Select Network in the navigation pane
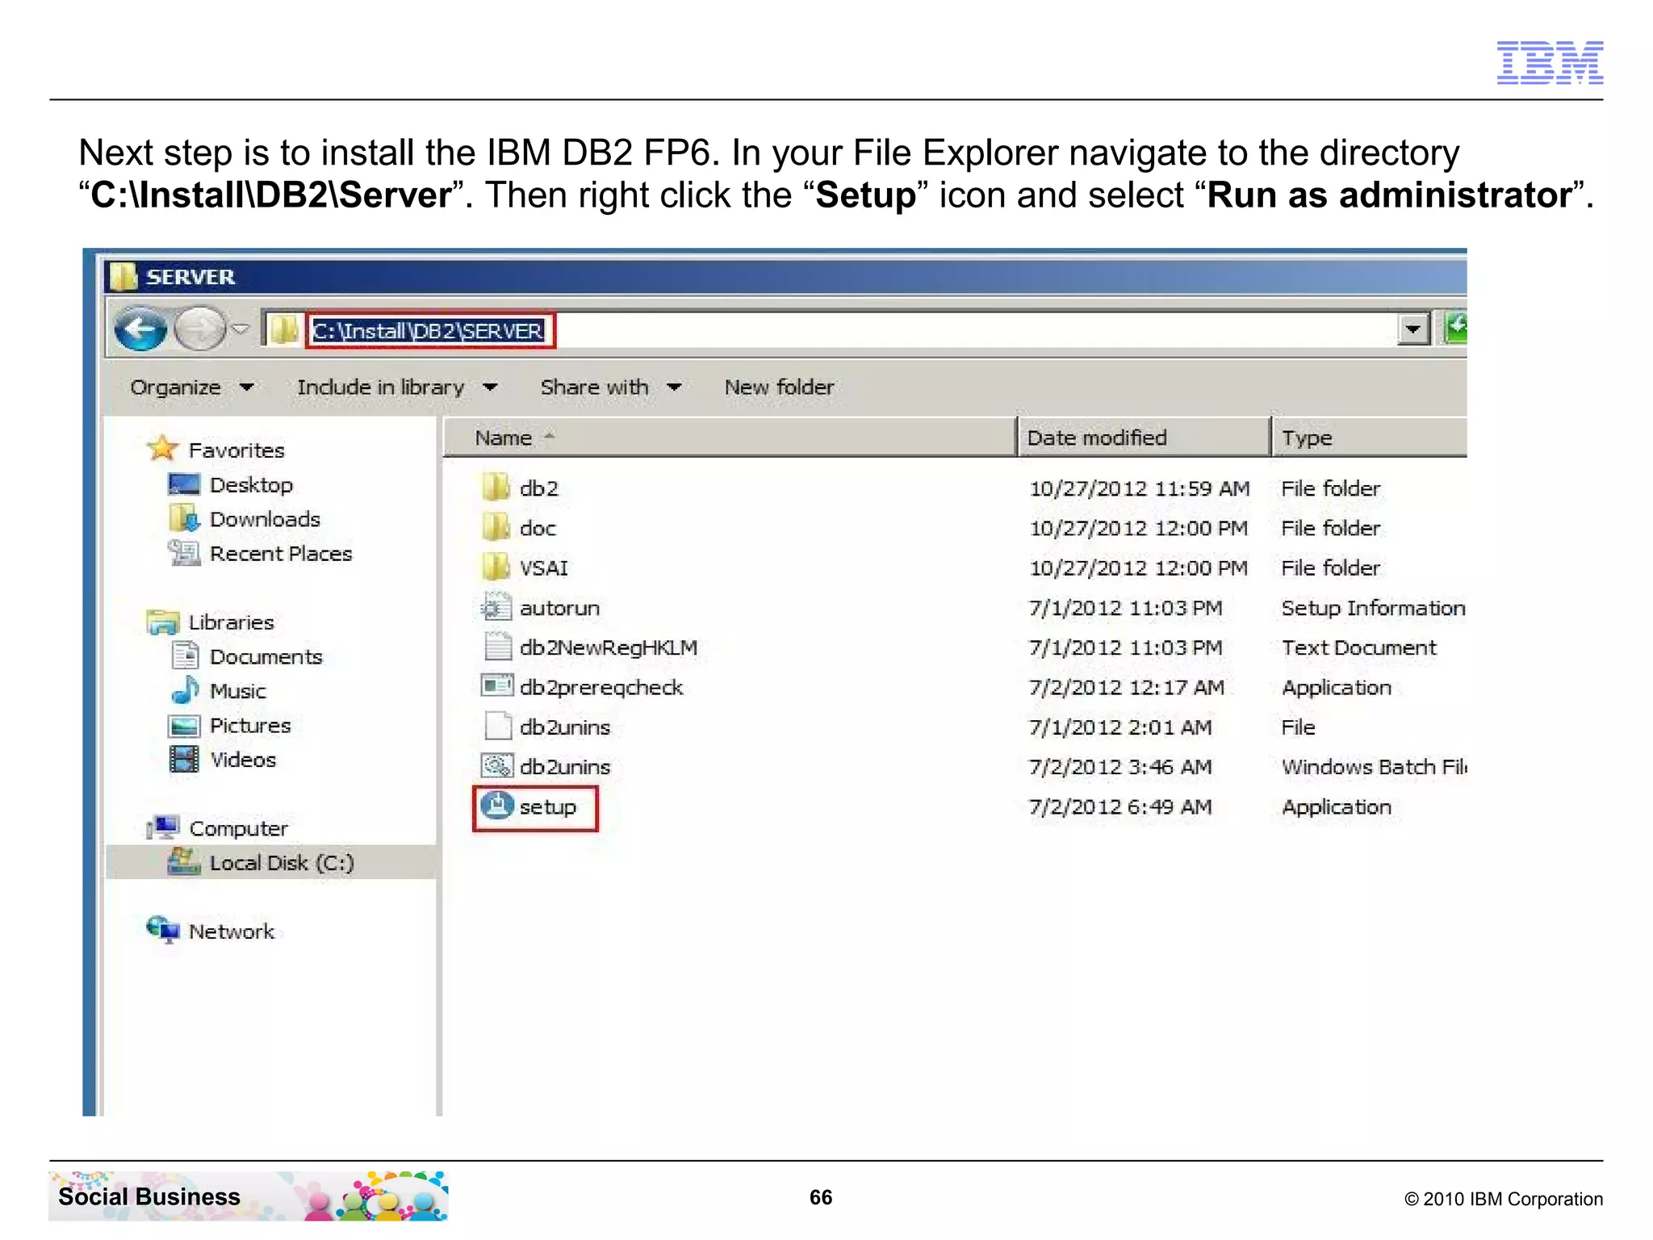Viewport: 1653px width, 1240px height. [232, 932]
